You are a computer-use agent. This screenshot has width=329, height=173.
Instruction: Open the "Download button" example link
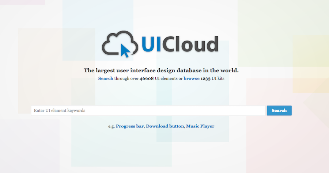point(165,126)
